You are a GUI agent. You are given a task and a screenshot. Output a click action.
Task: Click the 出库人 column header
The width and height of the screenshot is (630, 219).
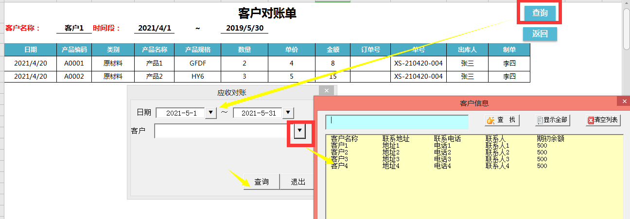[468, 50]
